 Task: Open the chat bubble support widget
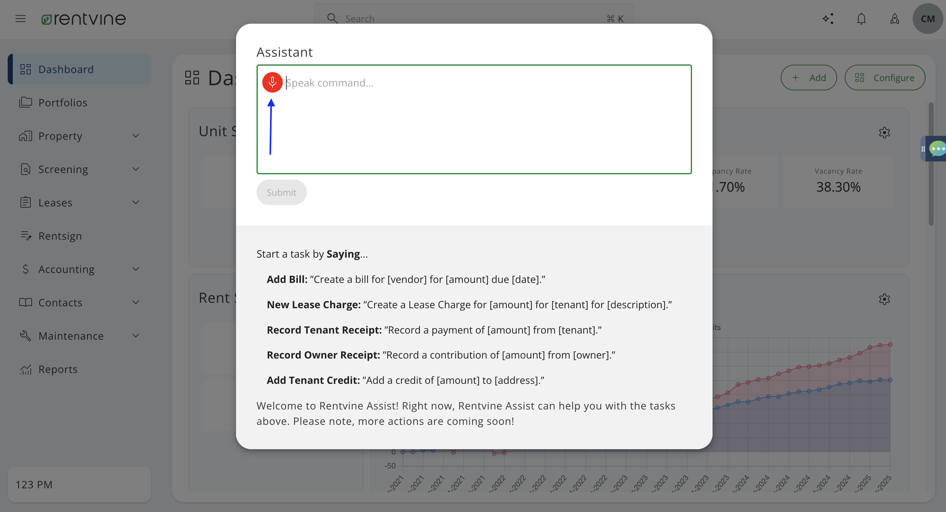click(x=936, y=149)
